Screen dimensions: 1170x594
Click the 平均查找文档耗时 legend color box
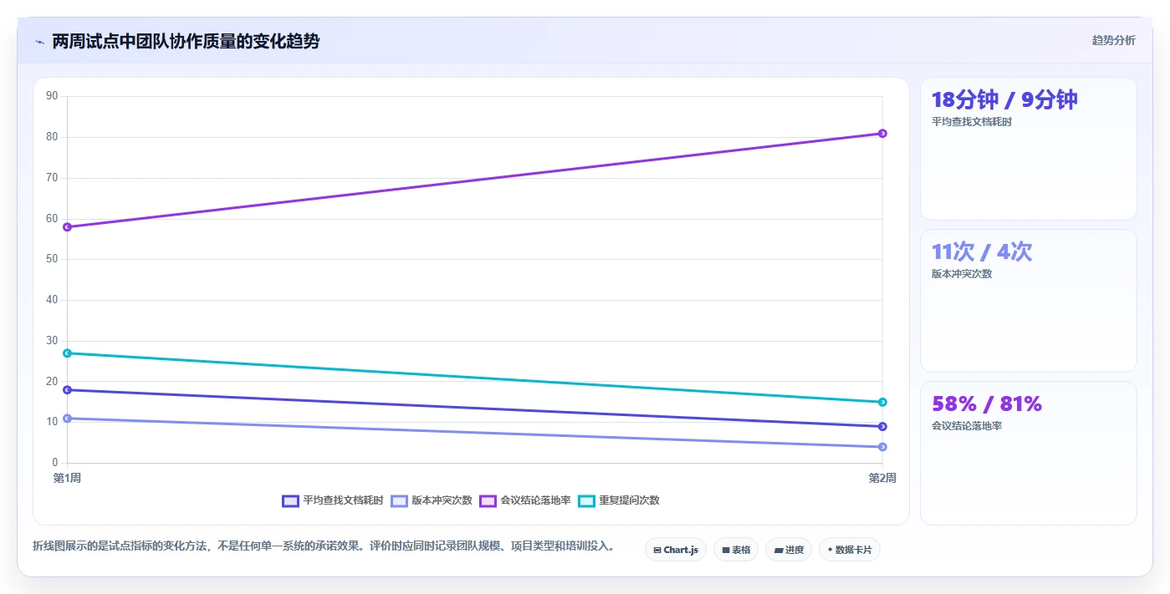290,501
